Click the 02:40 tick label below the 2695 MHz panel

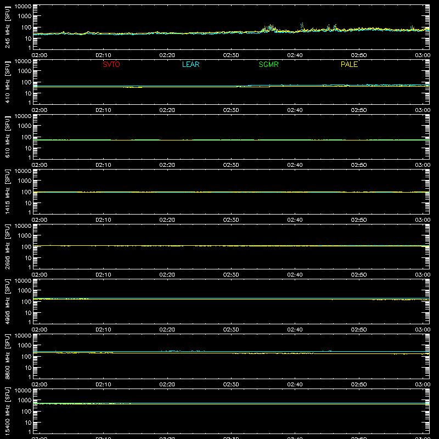coord(295,275)
